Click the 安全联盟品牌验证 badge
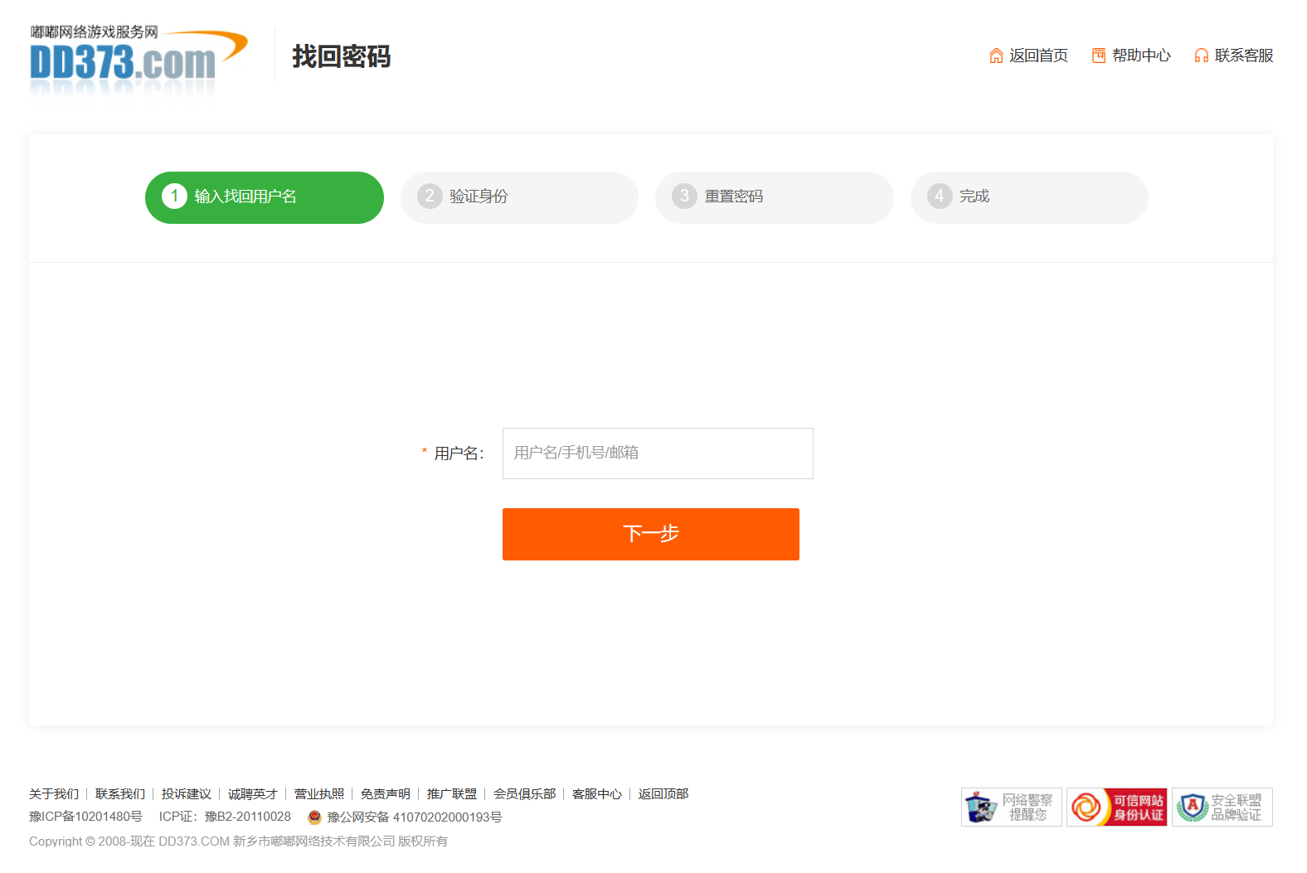 [x=1222, y=807]
